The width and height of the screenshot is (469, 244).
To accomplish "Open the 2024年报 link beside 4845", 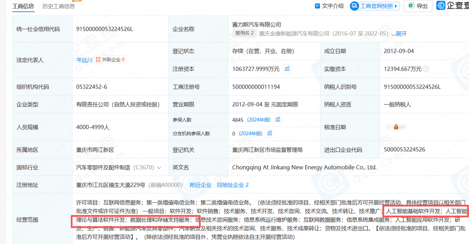I will coord(259,120).
